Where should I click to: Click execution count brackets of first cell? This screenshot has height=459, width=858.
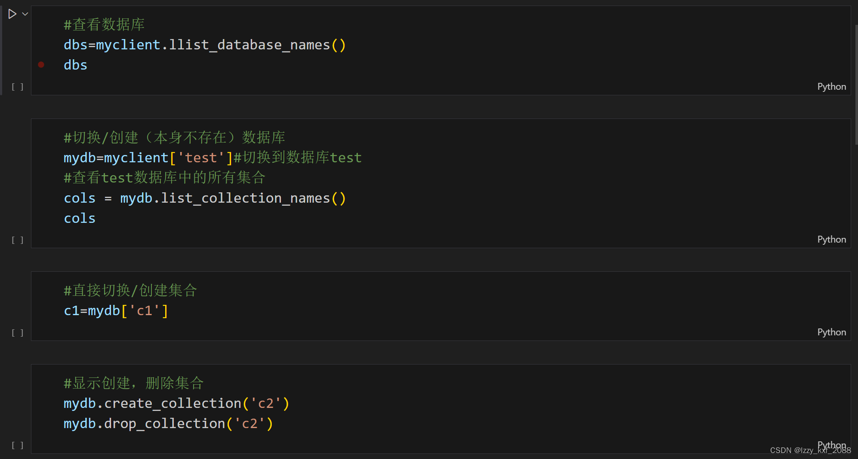18,87
